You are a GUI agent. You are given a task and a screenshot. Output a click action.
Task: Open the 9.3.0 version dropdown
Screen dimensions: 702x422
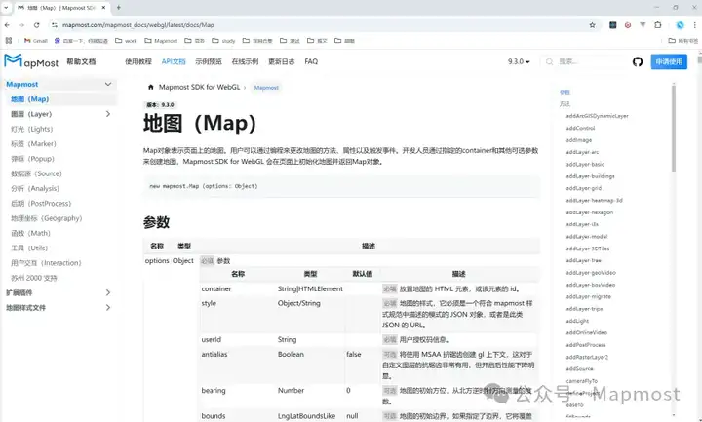tap(519, 61)
